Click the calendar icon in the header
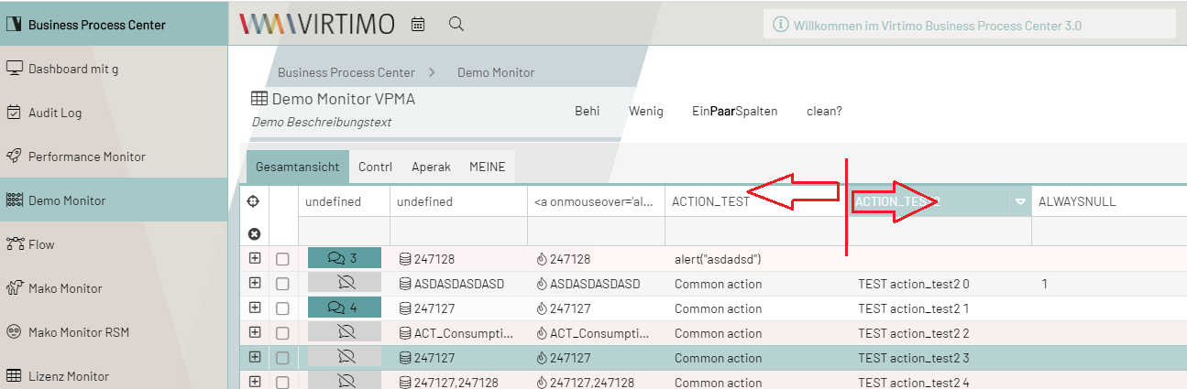The image size is (1187, 389). click(418, 25)
